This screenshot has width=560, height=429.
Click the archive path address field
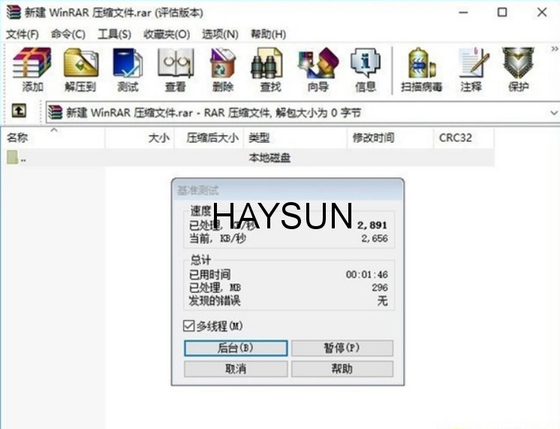point(302,113)
